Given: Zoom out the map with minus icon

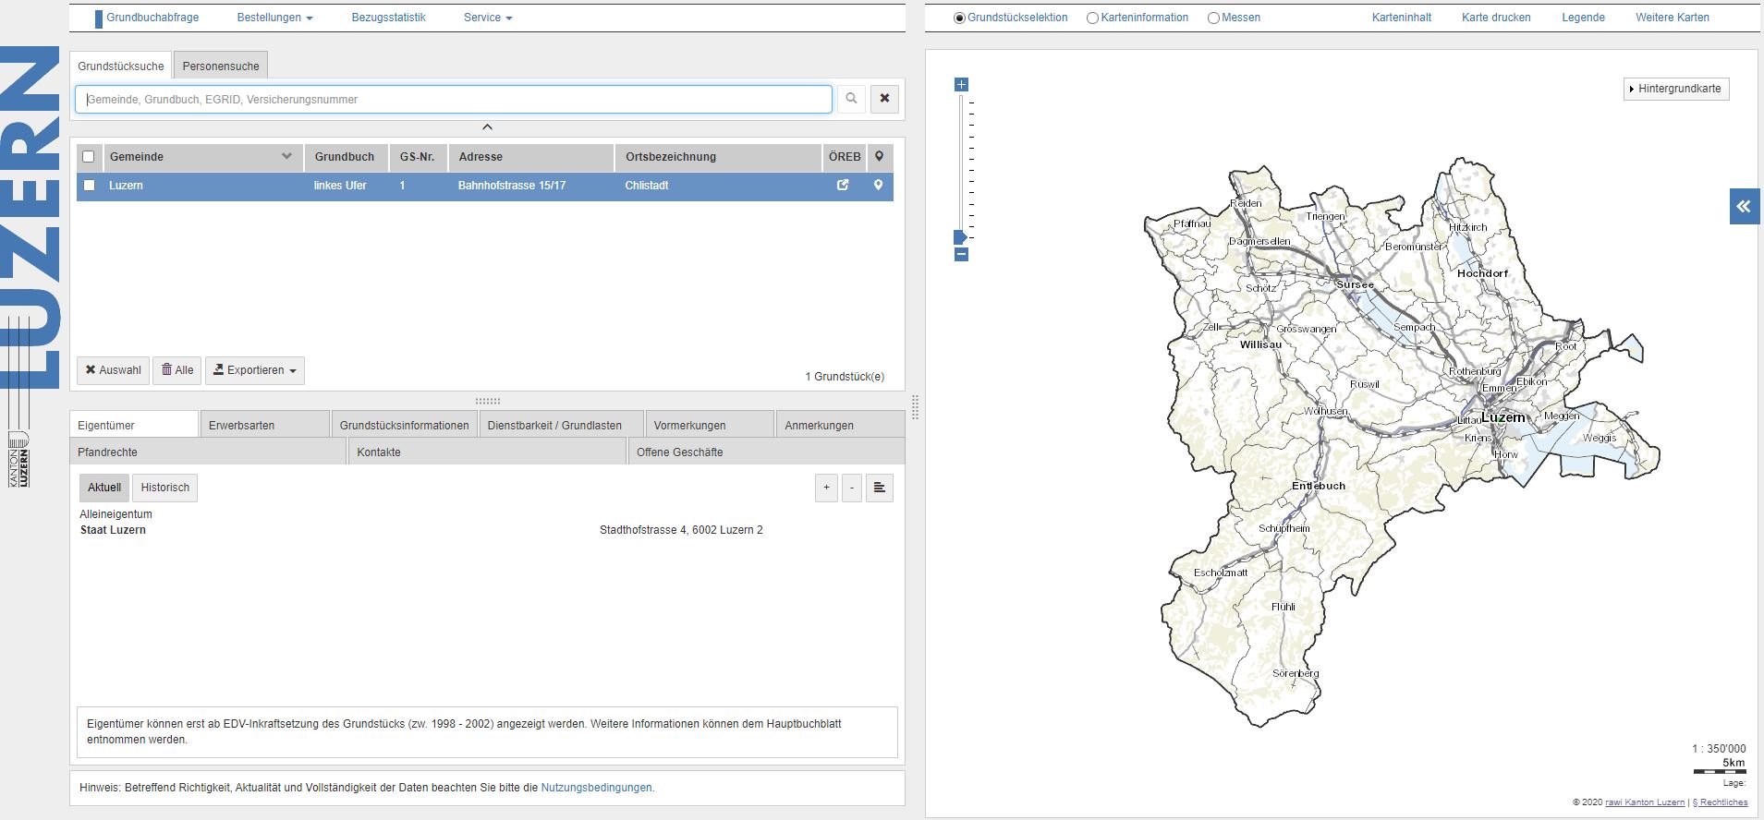Looking at the screenshot, I should point(961,255).
